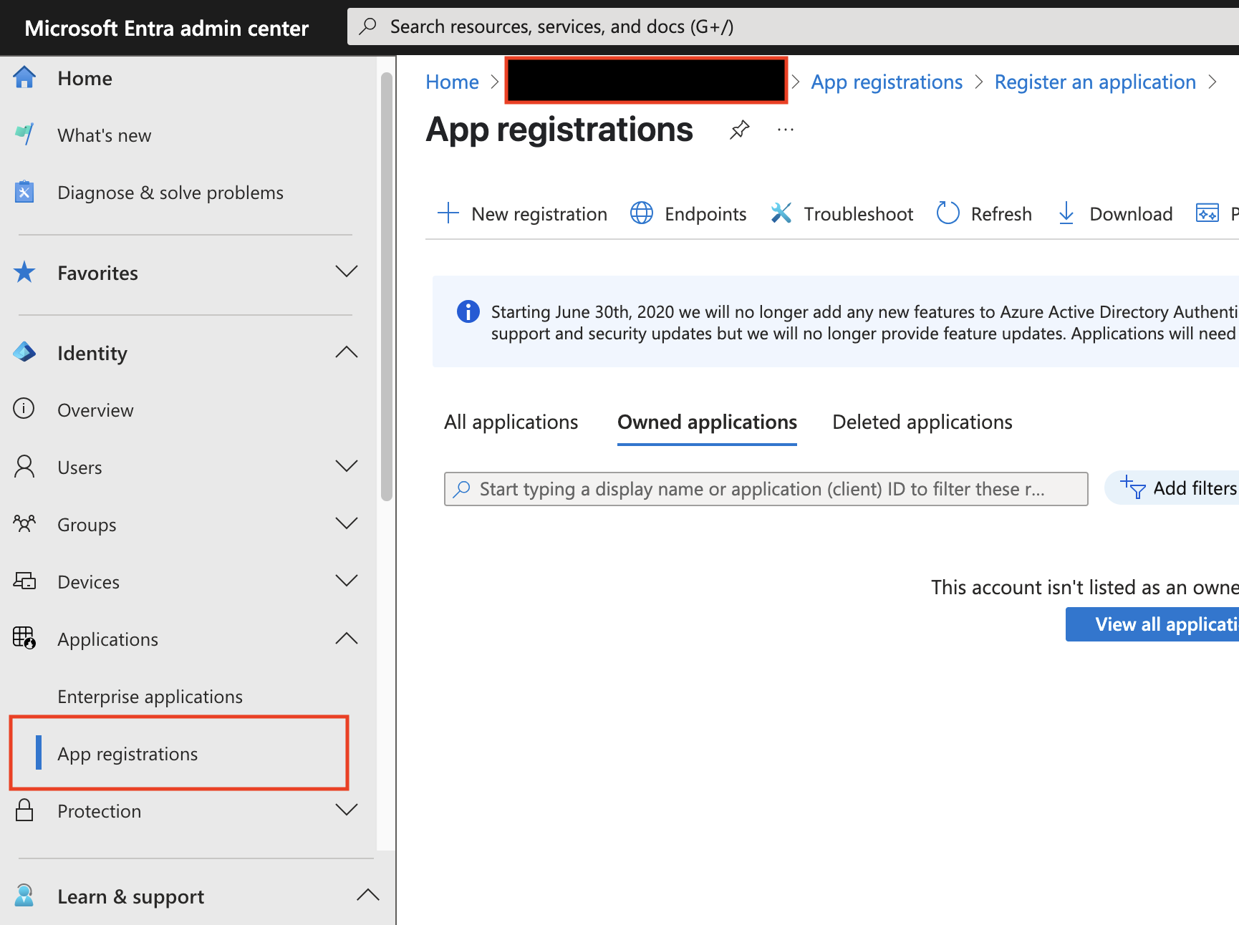Click the display name filter text box
The width and height of the screenshot is (1239, 925).
coord(766,489)
